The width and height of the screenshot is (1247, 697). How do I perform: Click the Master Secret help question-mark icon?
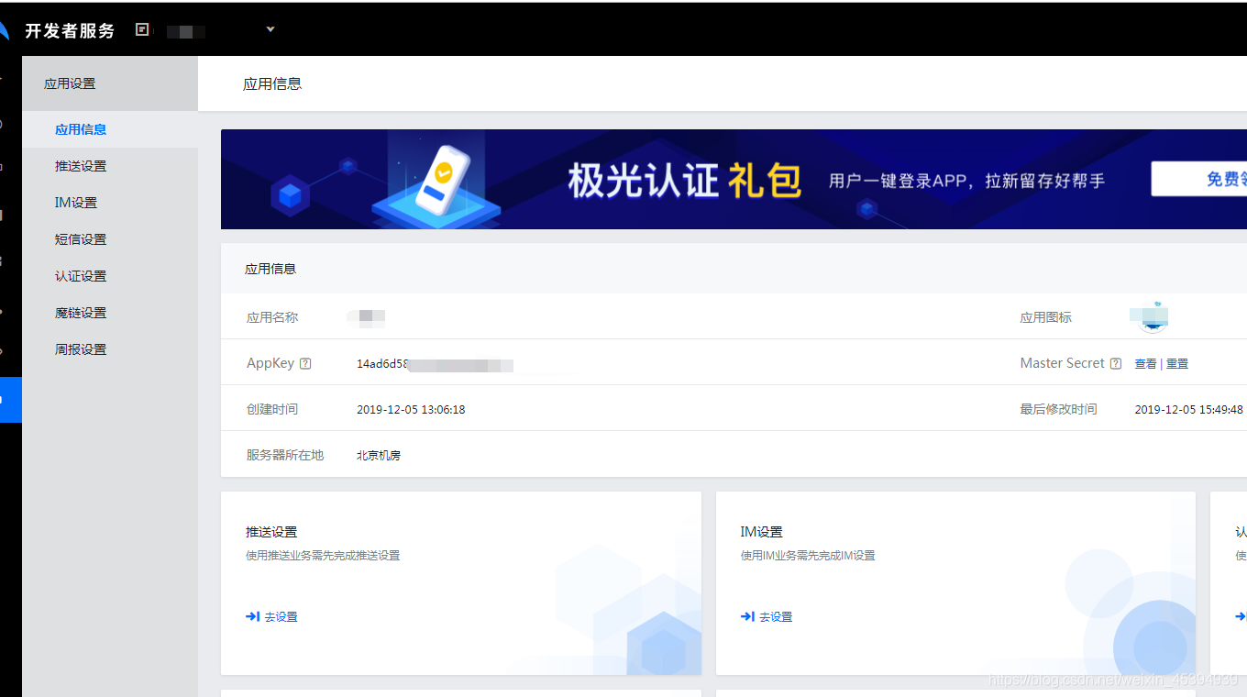pos(1115,363)
